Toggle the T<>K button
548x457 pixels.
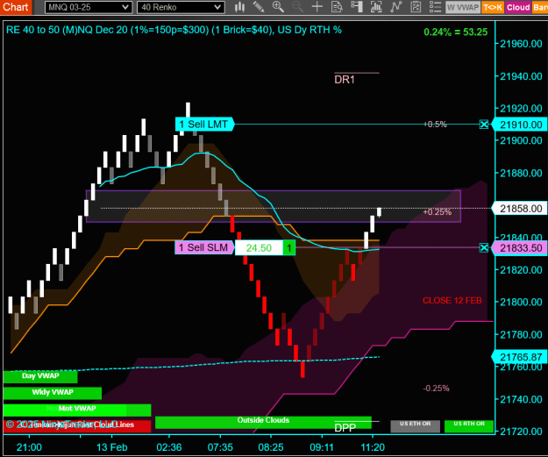(x=493, y=7)
